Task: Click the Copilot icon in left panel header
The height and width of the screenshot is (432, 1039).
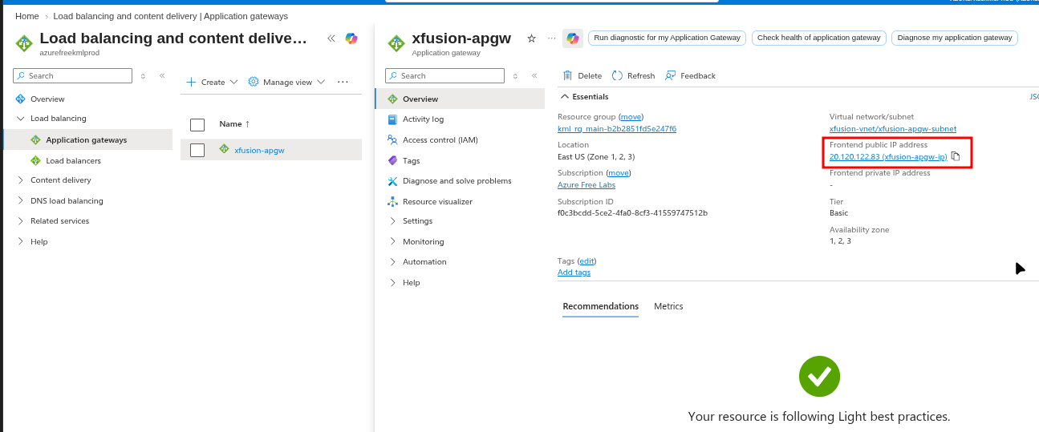Action: [351, 38]
